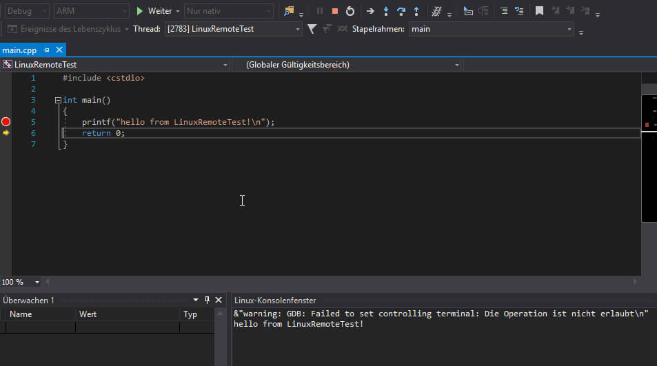Close the Überwachen 1 watch panel

click(x=219, y=300)
